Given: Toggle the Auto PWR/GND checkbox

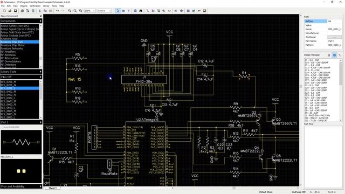Looking at the screenshot, I should 2,127.
